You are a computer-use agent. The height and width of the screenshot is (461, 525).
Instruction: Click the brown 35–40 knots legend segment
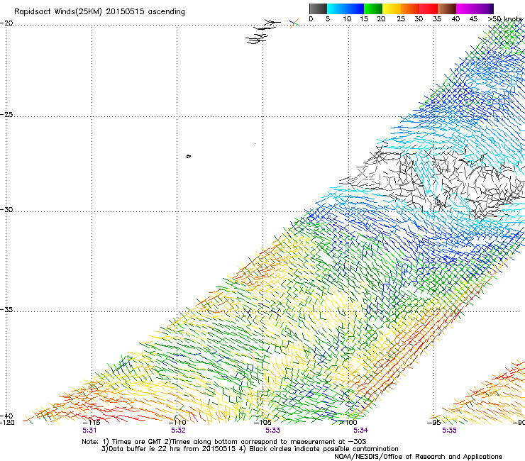pyautogui.click(x=447, y=9)
